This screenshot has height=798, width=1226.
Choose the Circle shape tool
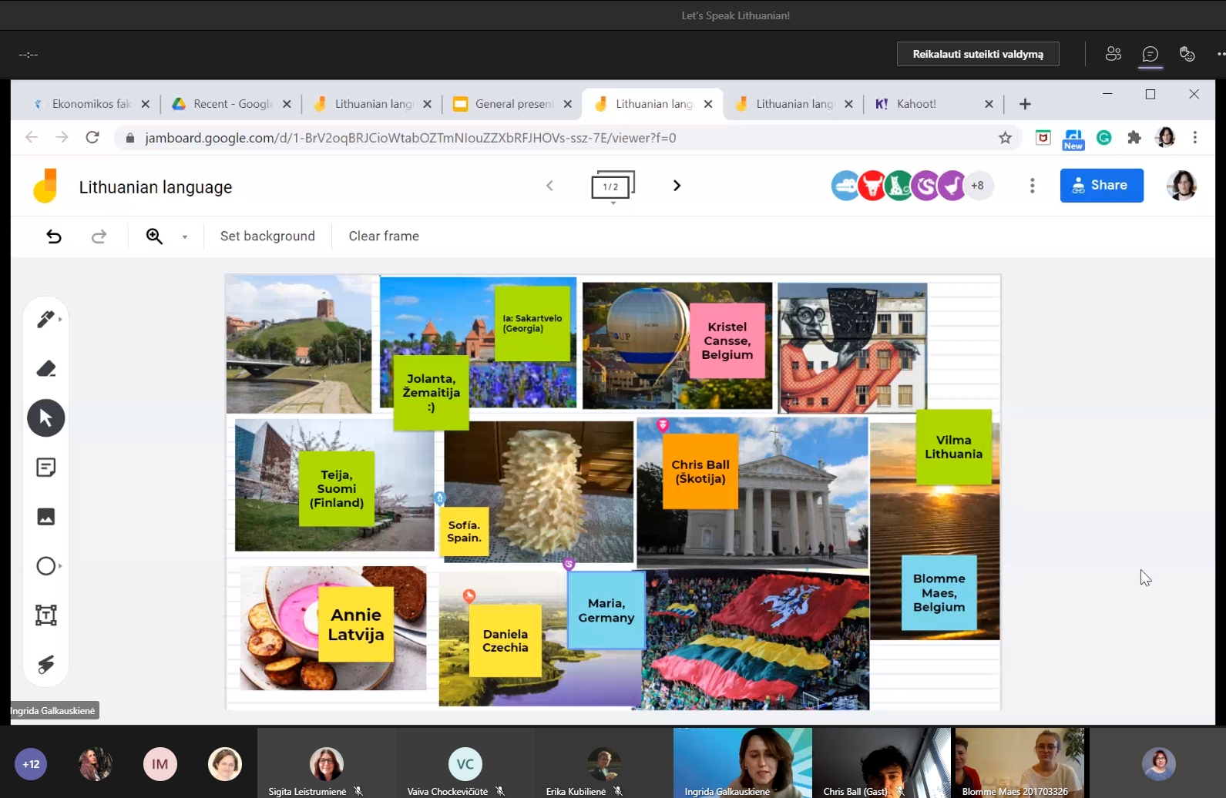[x=45, y=566]
